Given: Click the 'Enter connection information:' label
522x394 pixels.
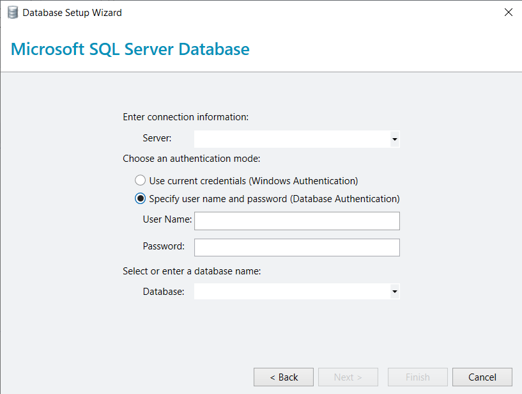Looking at the screenshot, I should click(186, 117).
